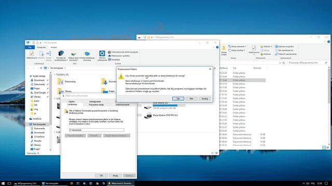
Task: Open the notification center icon on the taskbar
Action: coord(326,183)
